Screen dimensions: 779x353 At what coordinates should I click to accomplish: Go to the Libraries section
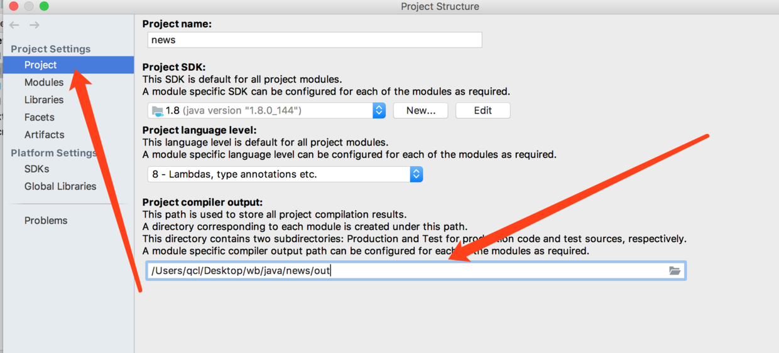pos(44,100)
